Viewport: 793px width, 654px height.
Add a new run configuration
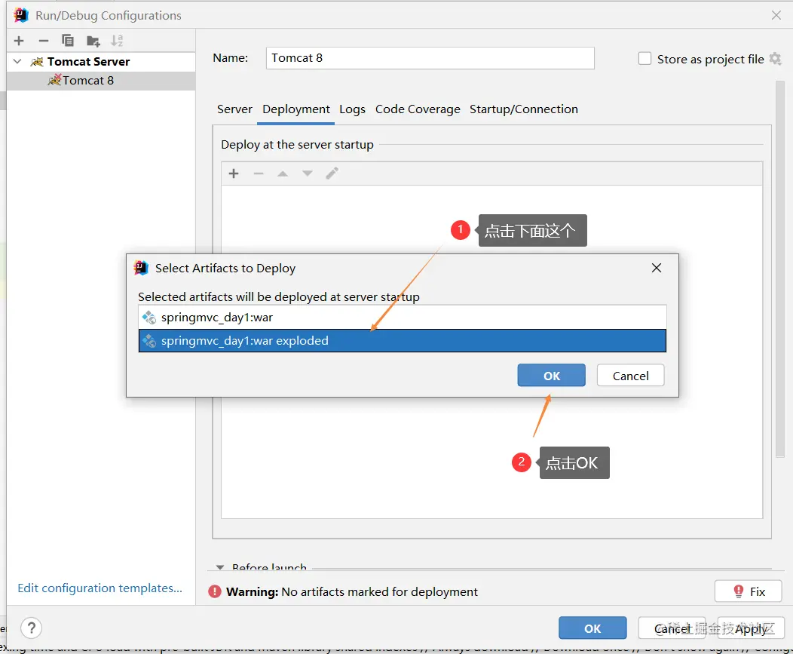(x=19, y=41)
